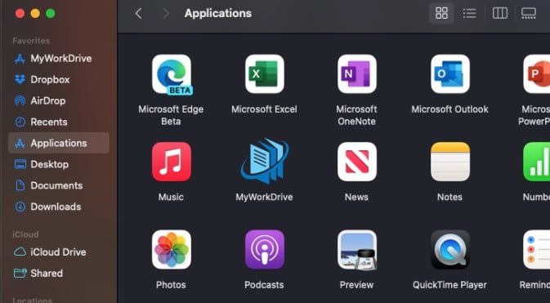This screenshot has height=303, width=550.
Task: Switch to column view
Action: tap(500, 13)
